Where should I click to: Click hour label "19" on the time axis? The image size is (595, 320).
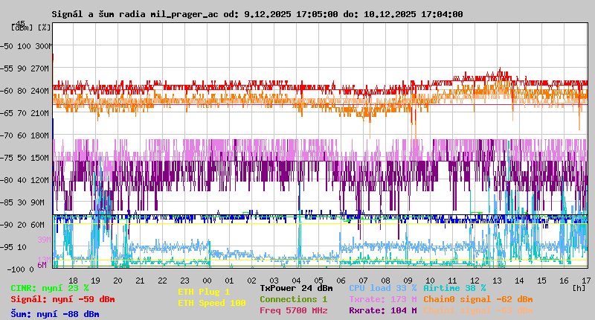coord(96,281)
